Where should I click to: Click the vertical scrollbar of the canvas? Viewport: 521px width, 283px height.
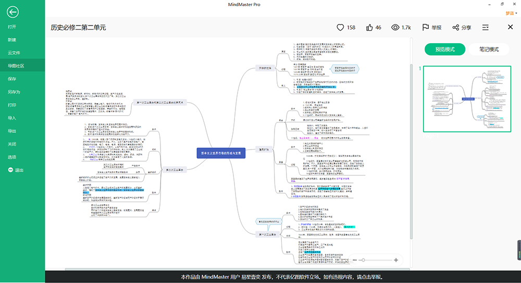(x=412, y=152)
